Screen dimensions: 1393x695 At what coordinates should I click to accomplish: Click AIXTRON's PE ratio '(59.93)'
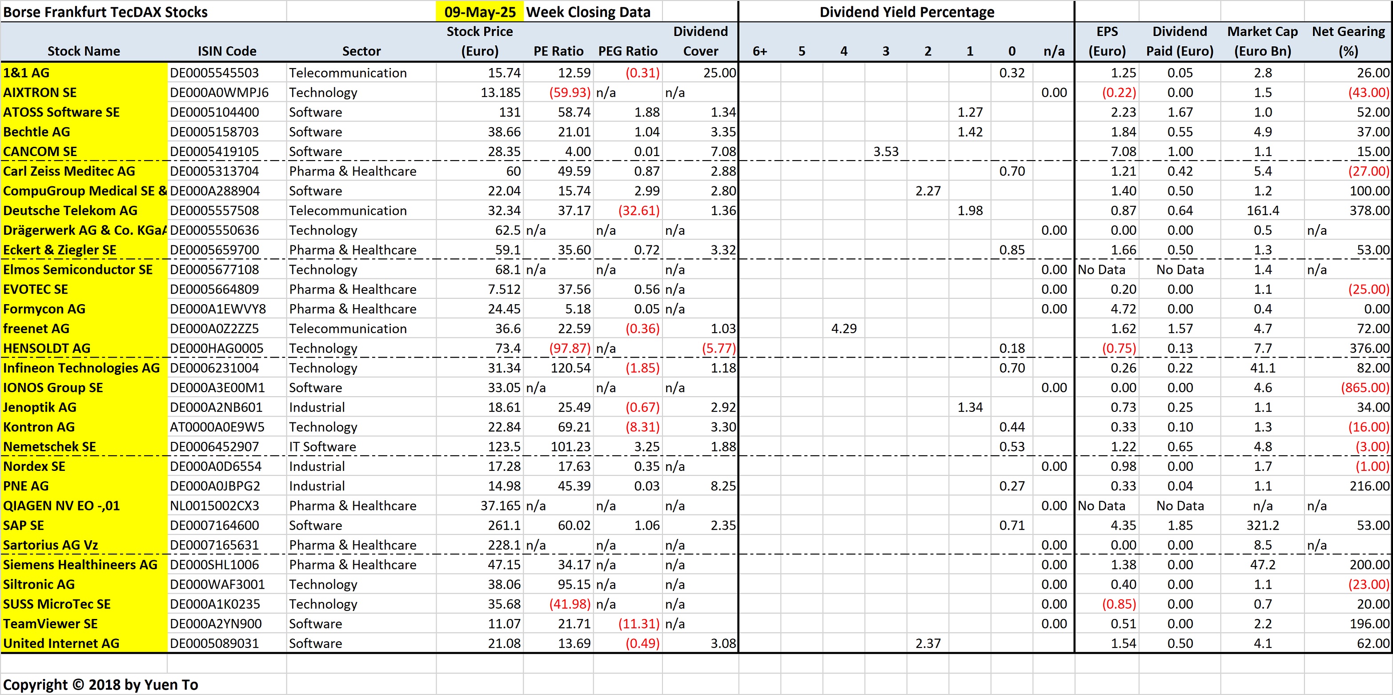pos(570,92)
